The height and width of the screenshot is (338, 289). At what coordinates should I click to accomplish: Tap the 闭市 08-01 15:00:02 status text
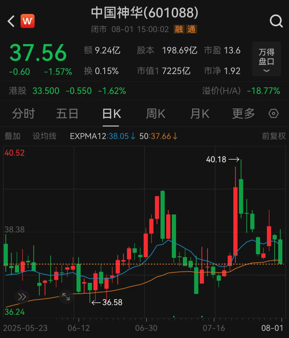[x=130, y=29]
